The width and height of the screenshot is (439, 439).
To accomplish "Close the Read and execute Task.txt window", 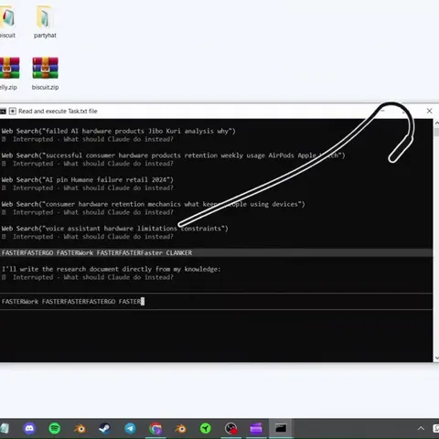I will 429,111.
